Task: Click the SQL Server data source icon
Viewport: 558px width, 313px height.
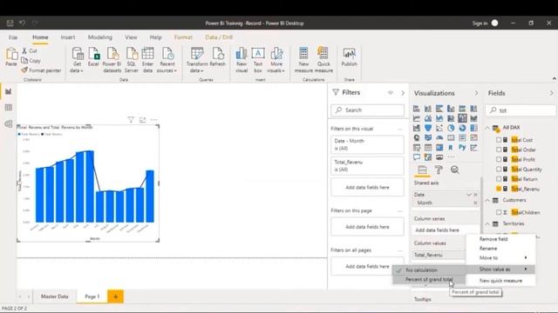Action: click(x=132, y=54)
